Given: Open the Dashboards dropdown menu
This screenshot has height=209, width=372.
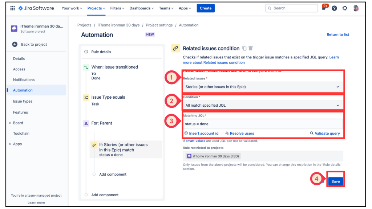Looking at the screenshot, I should coord(141,8).
